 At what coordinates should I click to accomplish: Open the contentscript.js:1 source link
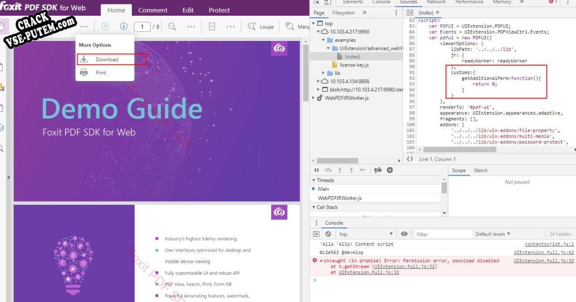coord(549,244)
